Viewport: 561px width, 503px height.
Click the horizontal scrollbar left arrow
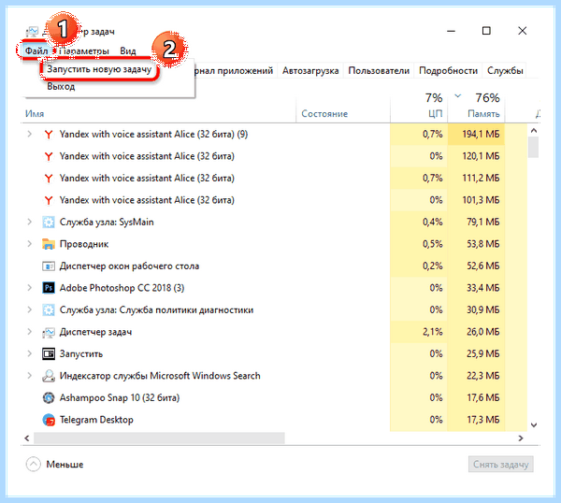pyautogui.click(x=27, y=438)
